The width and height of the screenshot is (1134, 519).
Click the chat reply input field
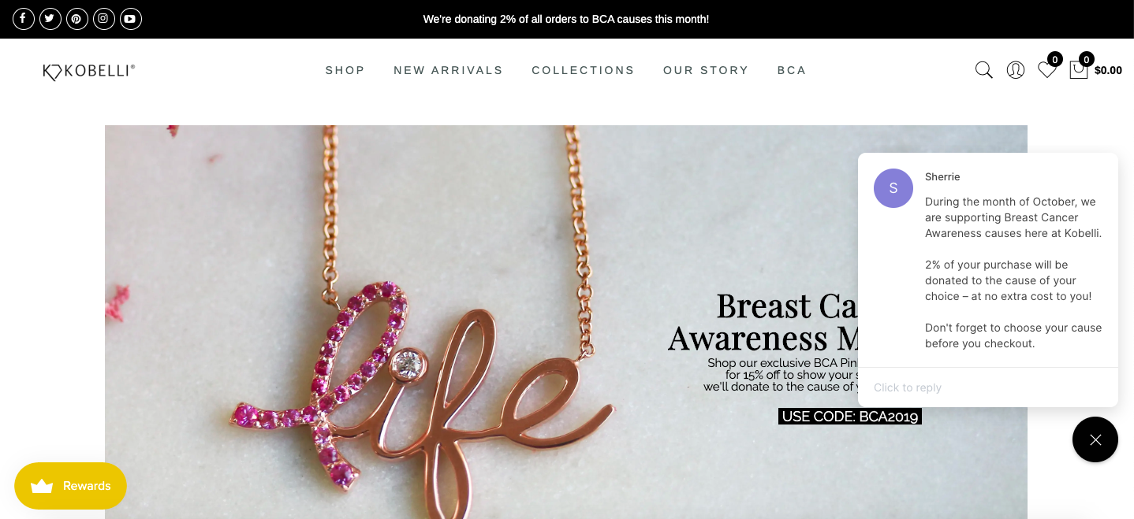[x=988, y=387]
